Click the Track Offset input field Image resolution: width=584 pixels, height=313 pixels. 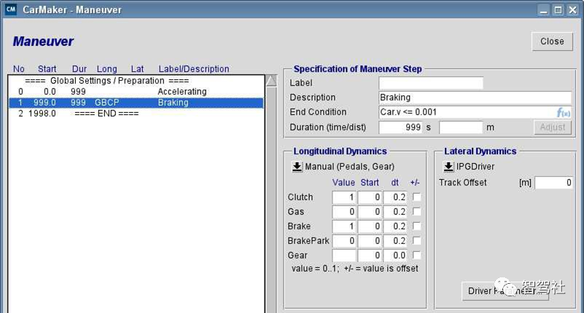pyautogui.click(x=554, y=183)
